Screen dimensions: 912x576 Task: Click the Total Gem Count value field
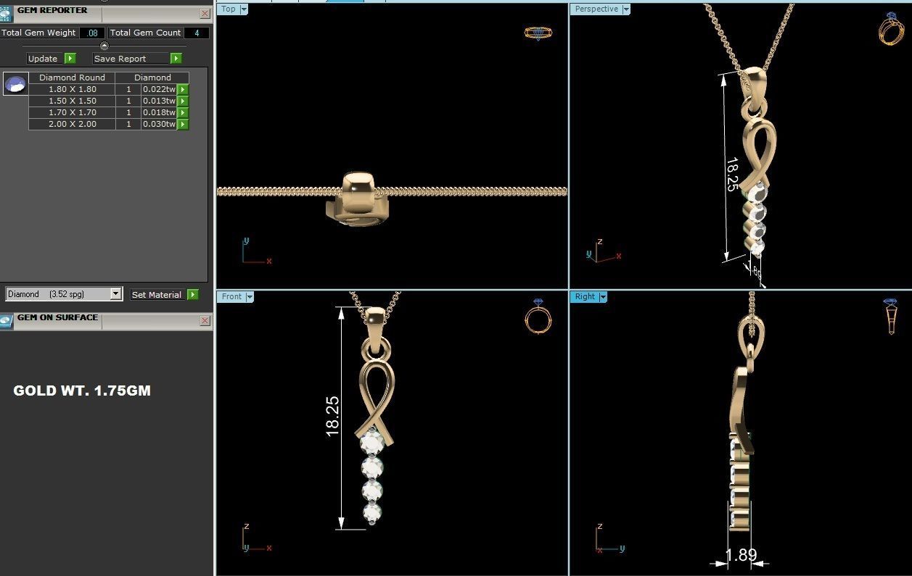[x=196, y=33]
